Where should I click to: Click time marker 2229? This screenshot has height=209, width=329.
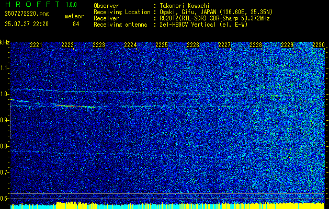287,45
